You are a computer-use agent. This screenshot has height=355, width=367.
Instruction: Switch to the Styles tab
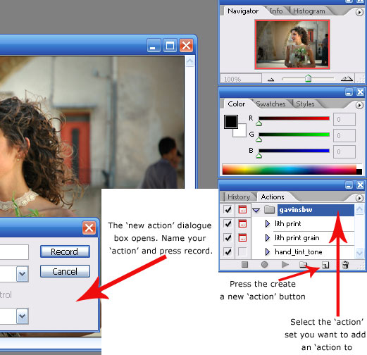click(305, 104)
